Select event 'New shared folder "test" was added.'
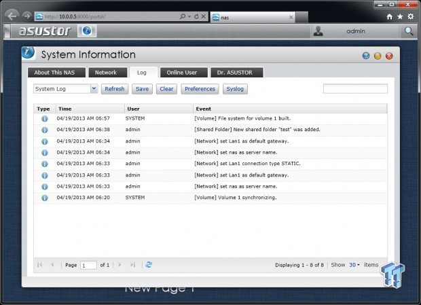The height and width of the screenshot is (305, 421). (x=257, y=130)
